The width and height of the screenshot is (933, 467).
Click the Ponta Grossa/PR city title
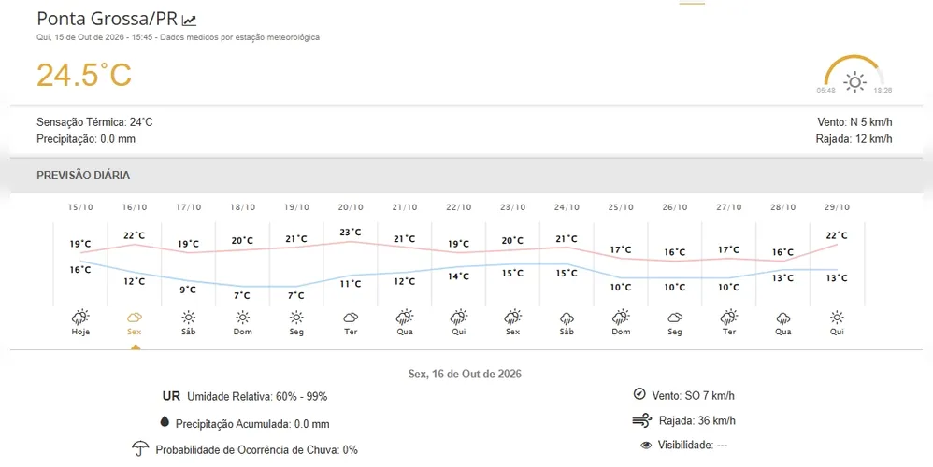point(108,19)
